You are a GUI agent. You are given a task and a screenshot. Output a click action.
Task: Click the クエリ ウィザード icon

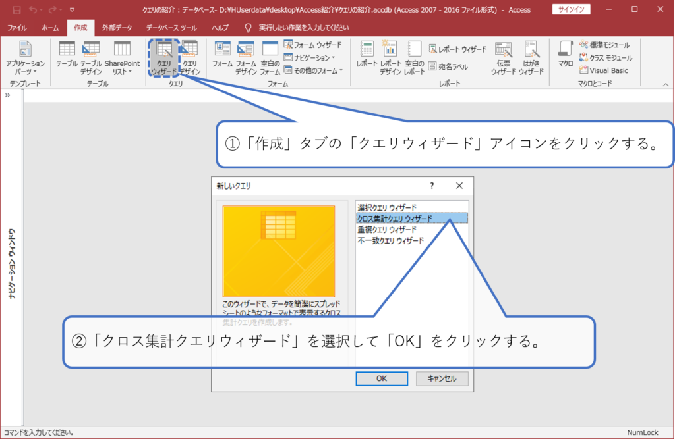click(x=163, y=58)
